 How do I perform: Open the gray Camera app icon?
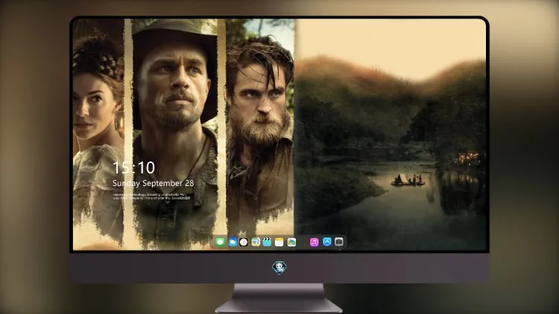click(x=339, y=242)
